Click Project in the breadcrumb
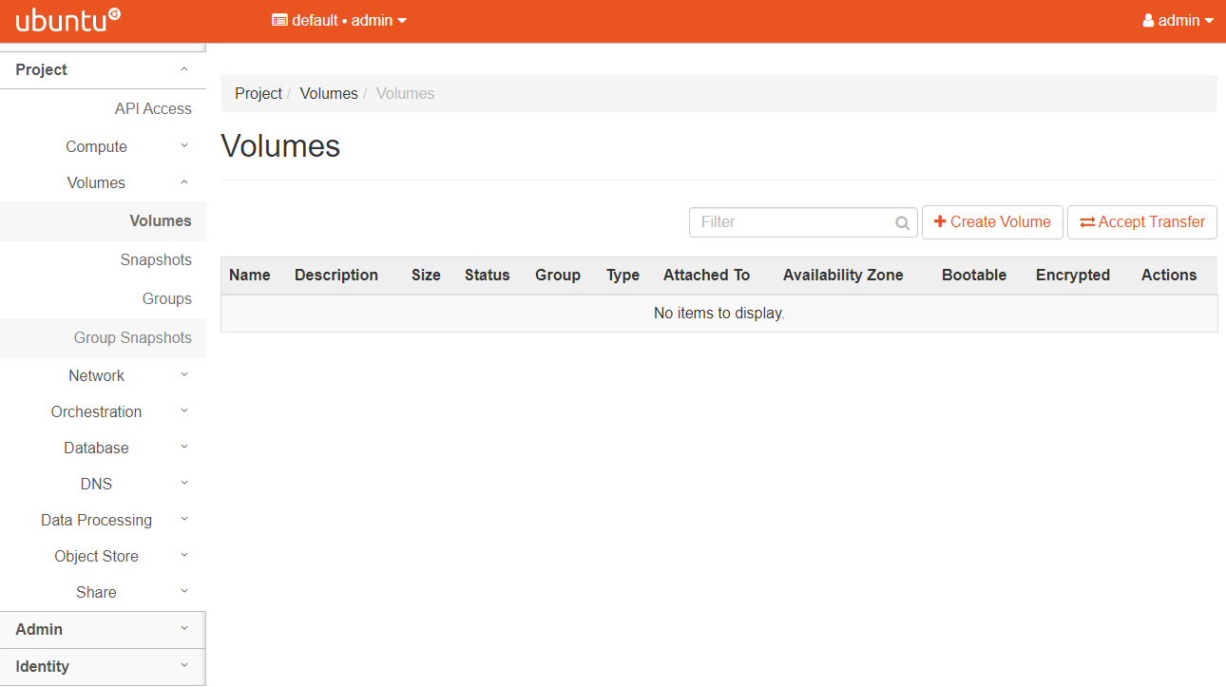The image size is (1226, 687). tap(259, 93)
